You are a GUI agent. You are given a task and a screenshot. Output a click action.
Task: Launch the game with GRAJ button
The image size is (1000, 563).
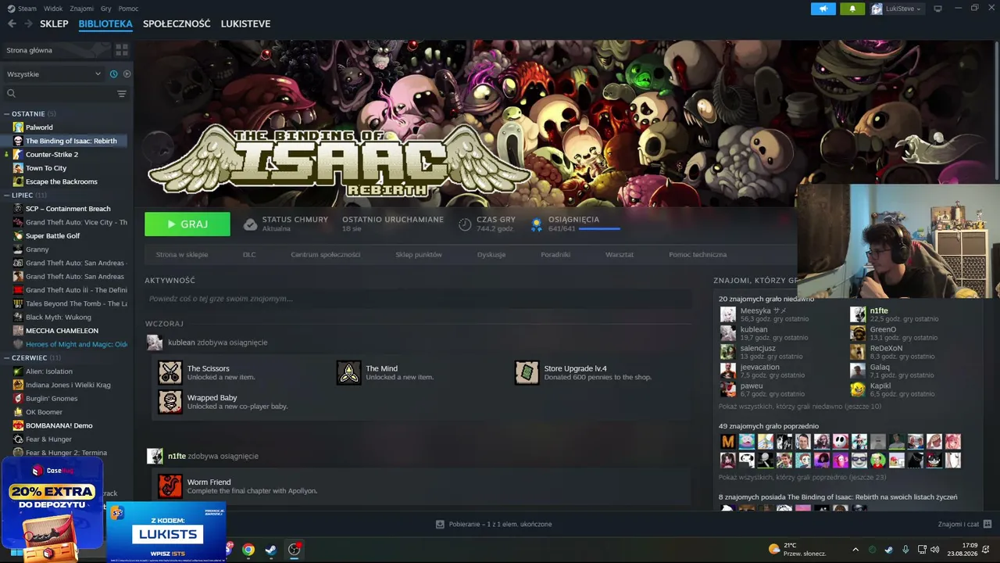tap(187, 224)
